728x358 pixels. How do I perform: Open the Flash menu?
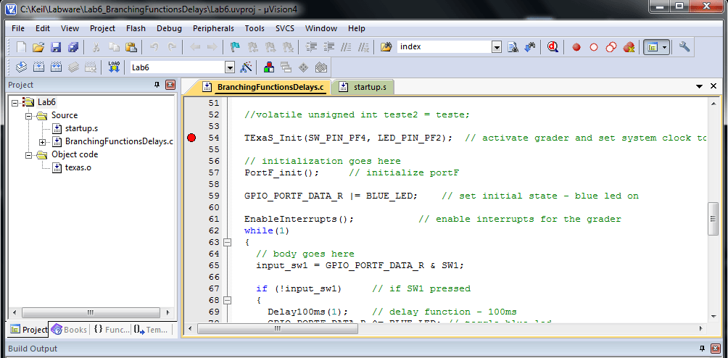click(136, 28)
